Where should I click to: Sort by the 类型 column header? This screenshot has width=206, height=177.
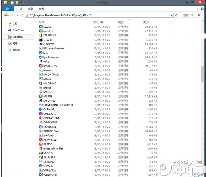coord(121,22)
